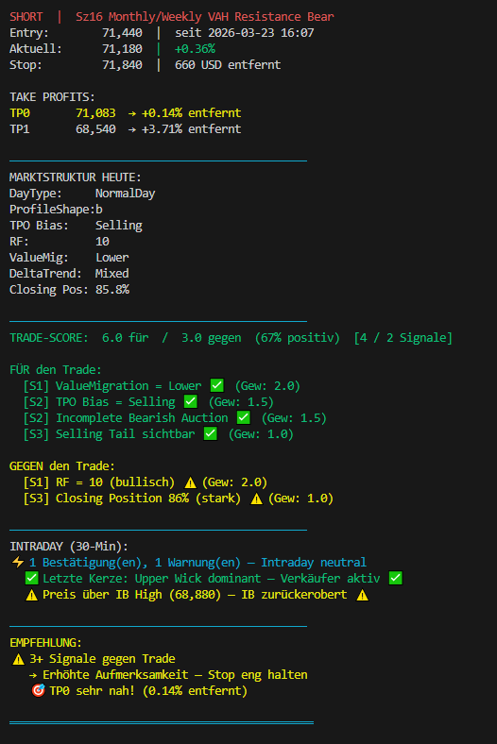Click the red SHORT label
The image size is (497, 744).
click(x=26, y=17)
